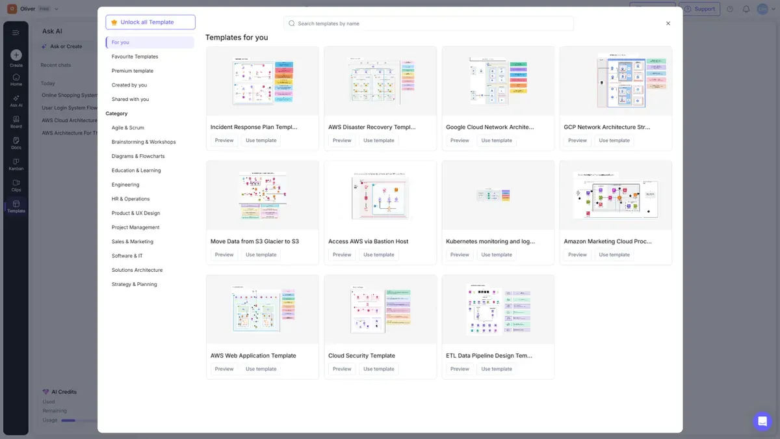
Task: Open the Amazon Marketing Cloud thumbnail
Action: [x=616, y=195]
